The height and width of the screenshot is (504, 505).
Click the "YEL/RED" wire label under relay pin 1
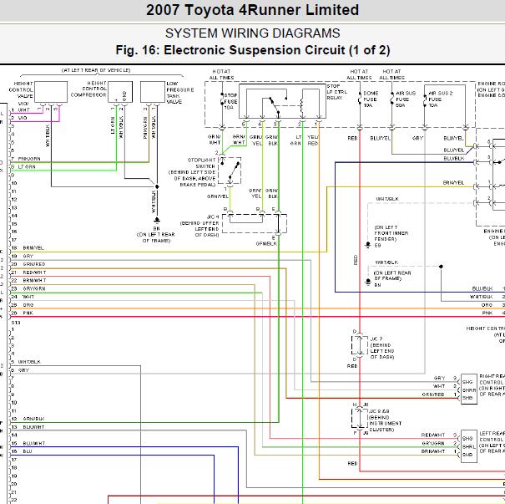coord(313,140)
